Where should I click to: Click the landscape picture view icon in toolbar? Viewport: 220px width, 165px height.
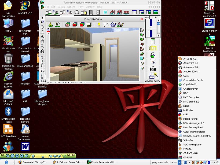[156, 12]
